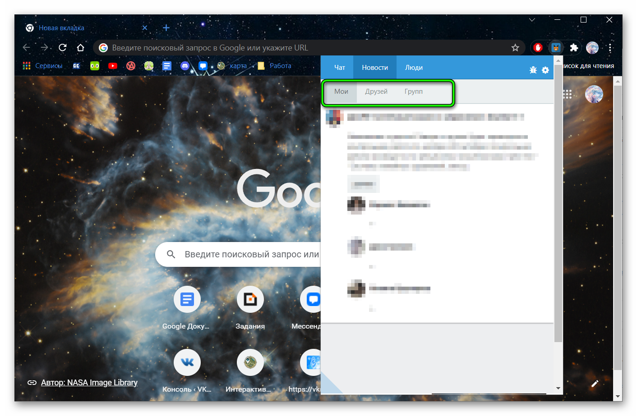Image resolution: width=637 pixels, height=416 pixels.
Task: Click the AdBlock stop-hand extension icon
Action: coord(538,48)
